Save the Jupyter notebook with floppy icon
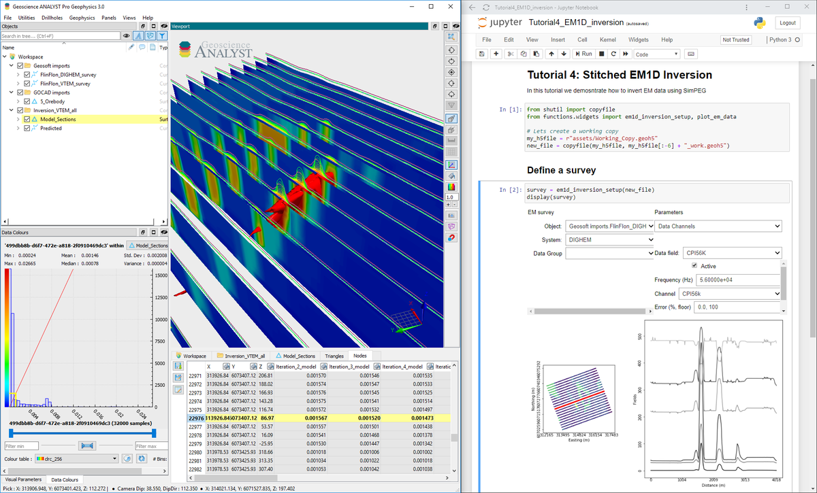 point(482,54)
